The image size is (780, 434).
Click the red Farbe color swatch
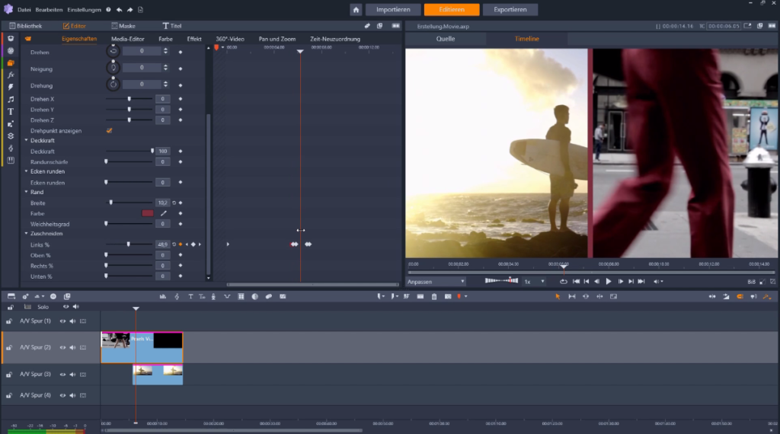tap(148, 213)
